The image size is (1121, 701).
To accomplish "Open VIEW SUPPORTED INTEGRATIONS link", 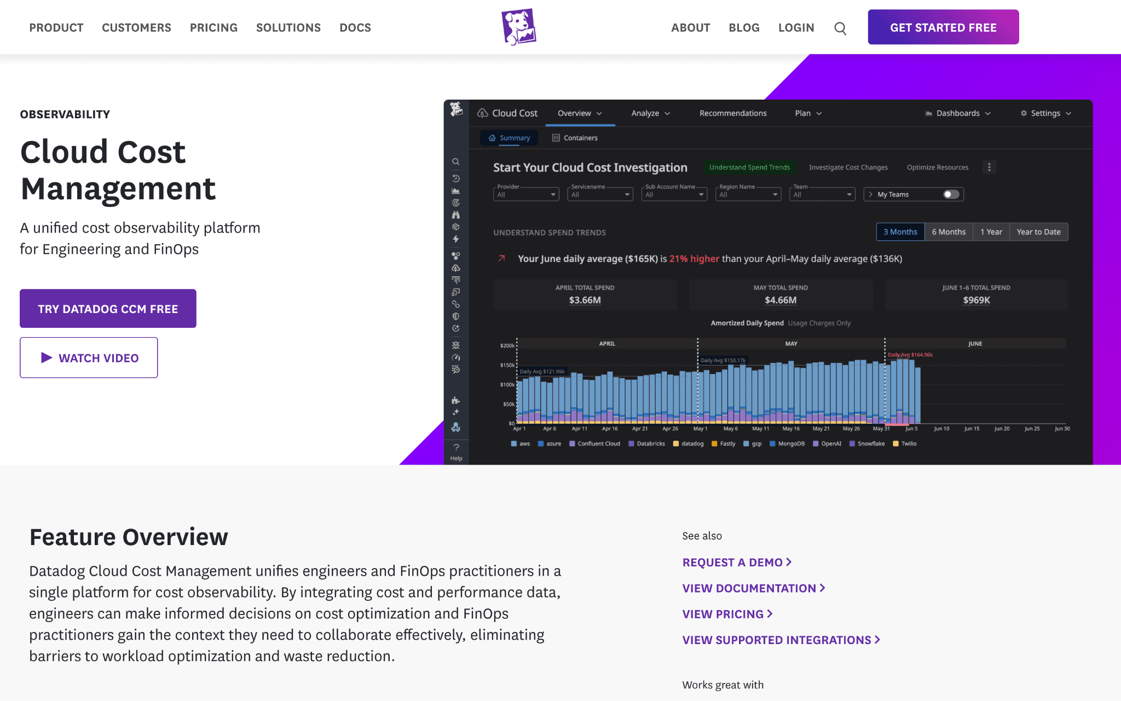I will click(x=781, y=640).
